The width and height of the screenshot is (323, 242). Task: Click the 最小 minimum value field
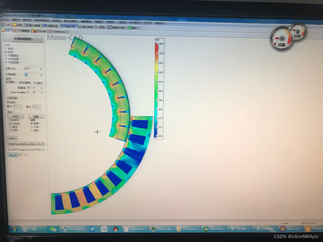click(18, 106)
